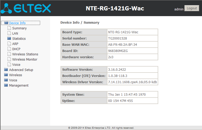Viewport: 202px width, 130px height.
Task: Log out with the Logout button
Action: pos(192,8)
